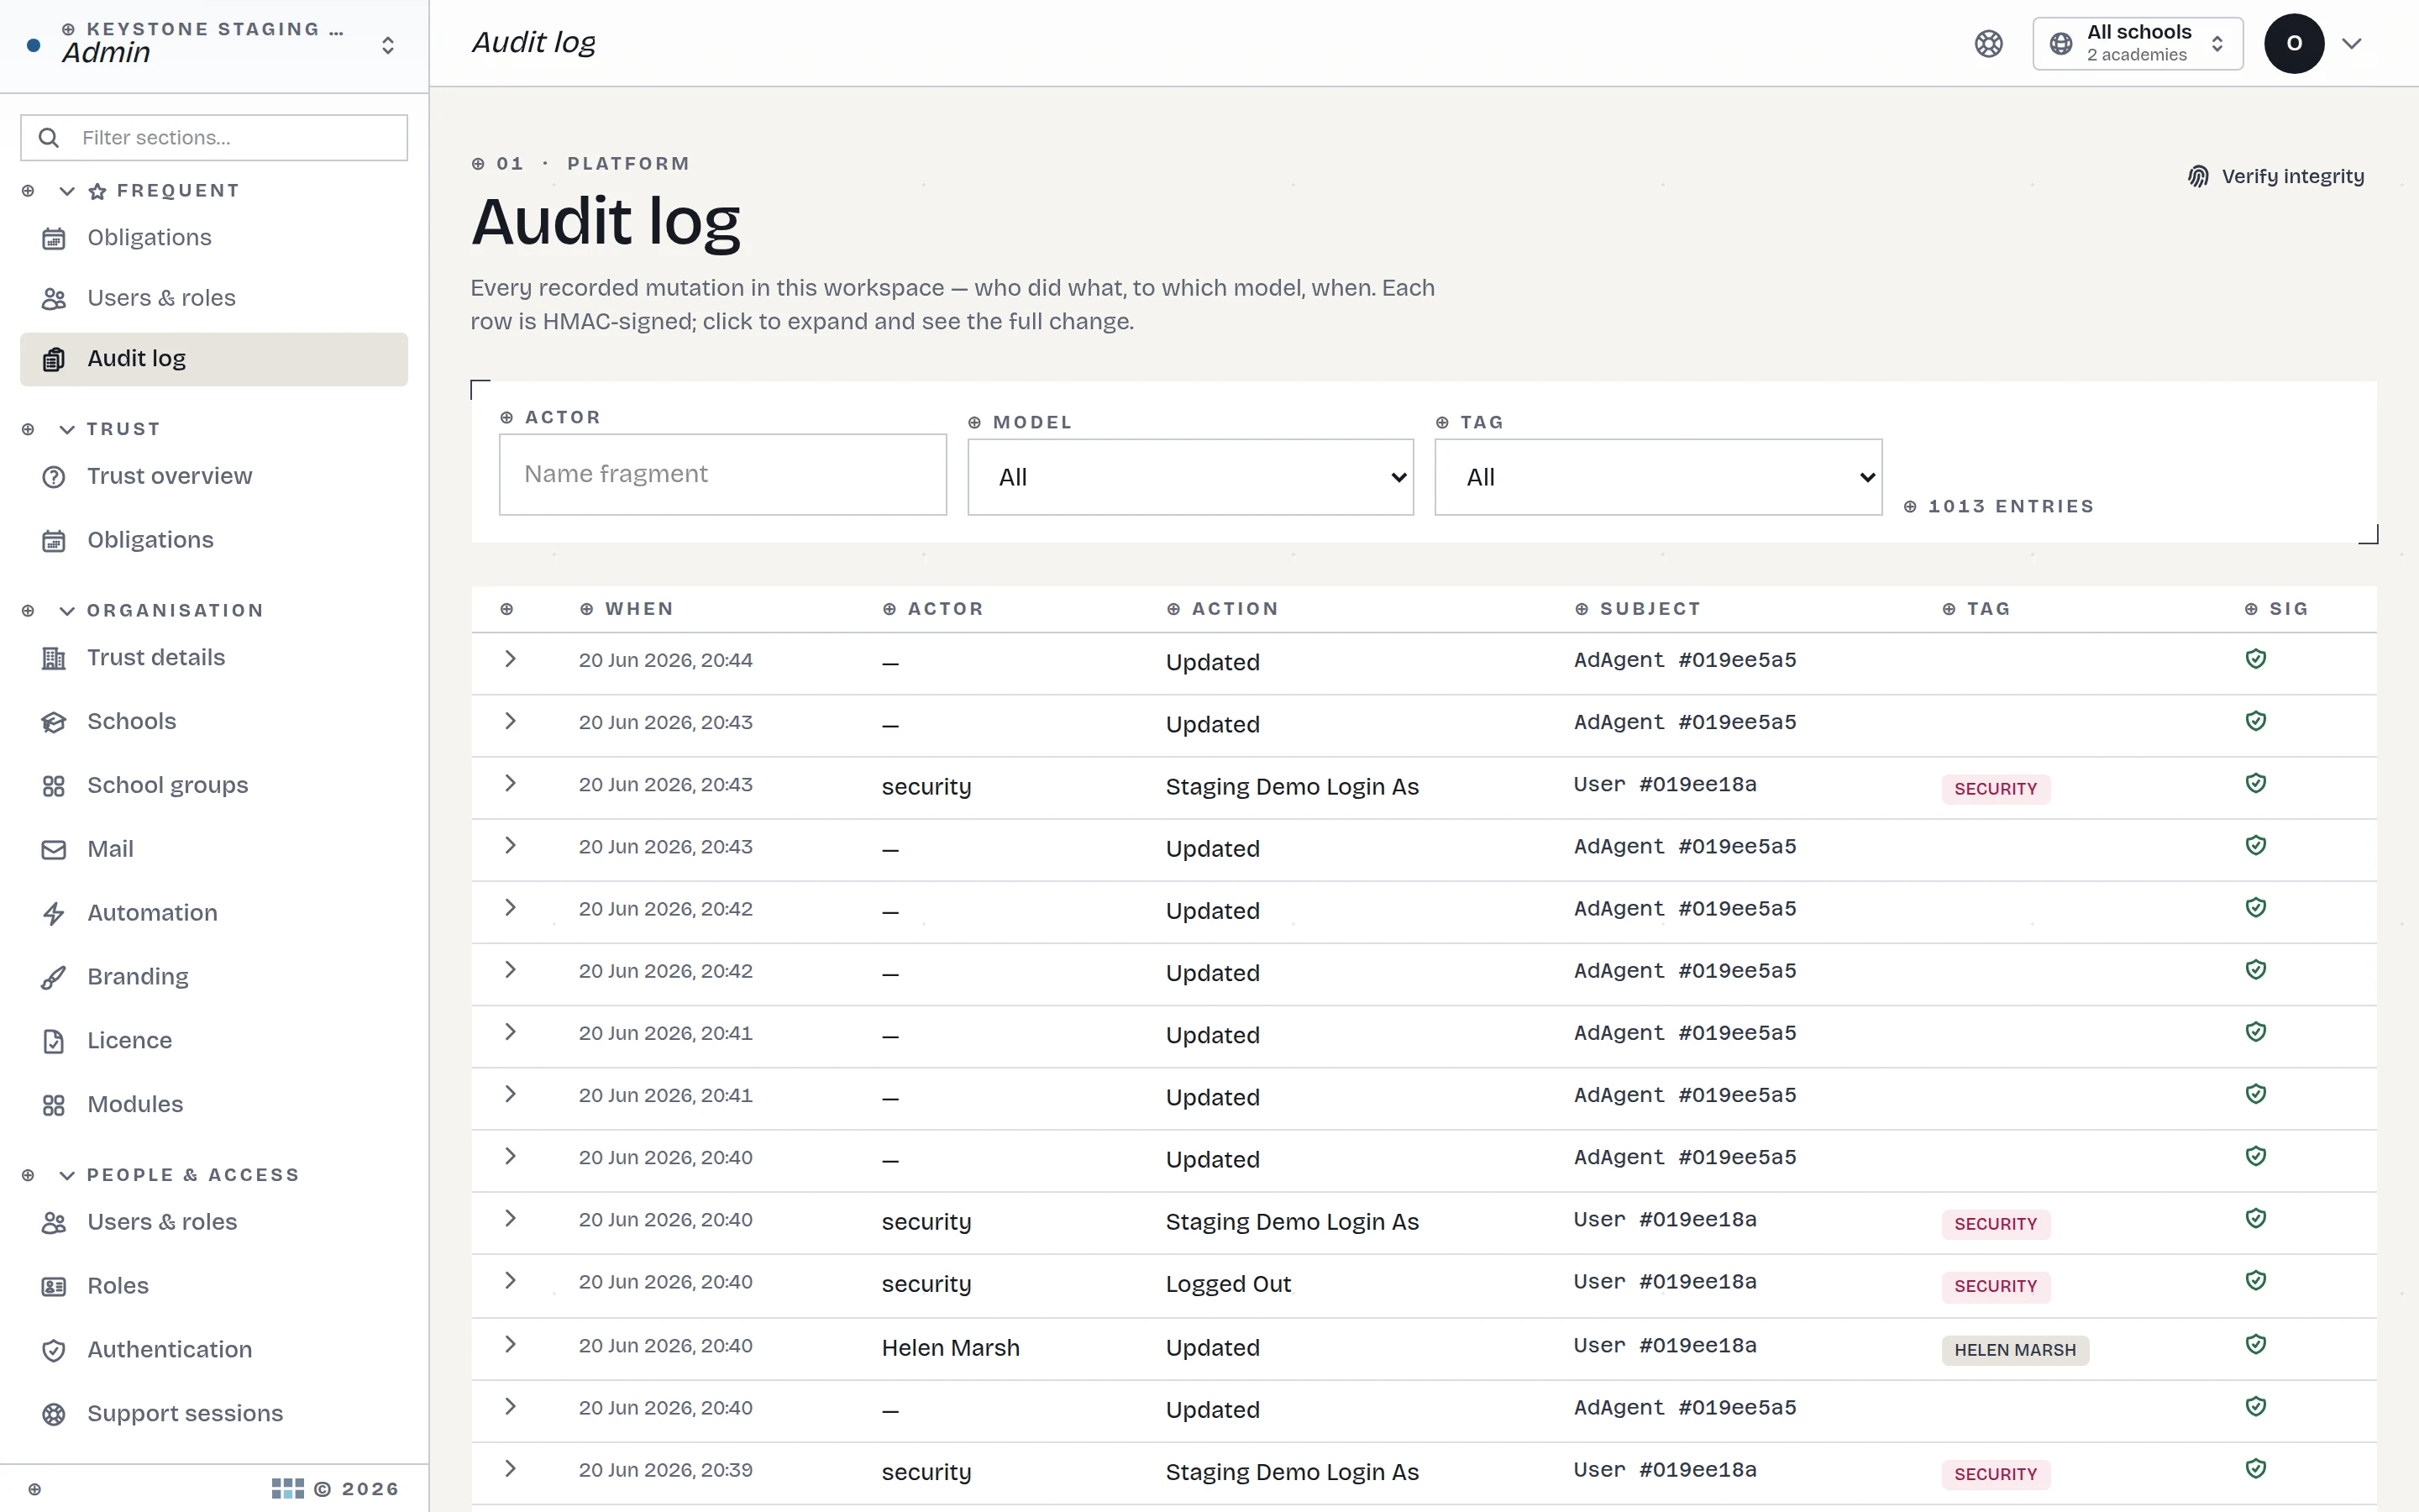Viewport: 2419px width, 1512px height.
Task: Click the Audit log breadcrumb title in the top bar
Action: 534,43
